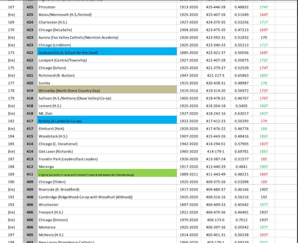Select rank number 173 cell
Viewport: 298px width, 243px height.
pos(11,53)
